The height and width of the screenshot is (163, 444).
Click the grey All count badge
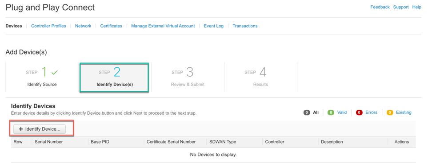click(307, 113)
